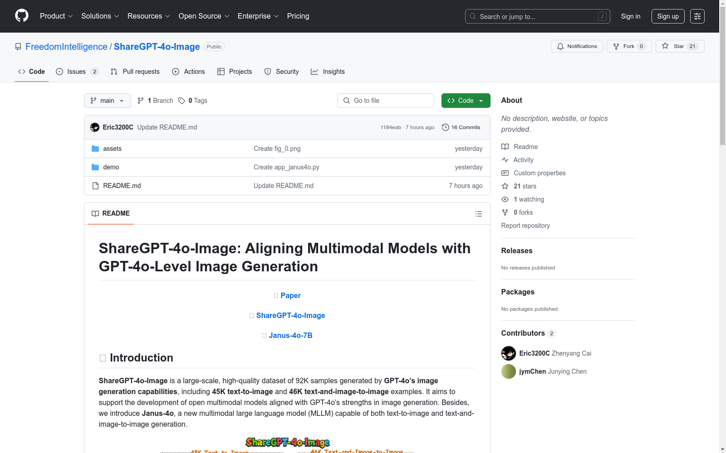Open the Solutions navigation menu
The height and width of the screenshot is (453, 726).
pyautogui.click(x=100, y=16)
